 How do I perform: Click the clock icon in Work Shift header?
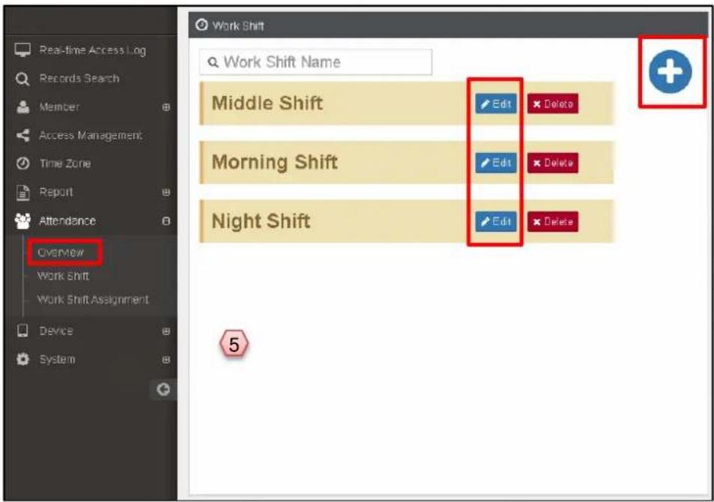202,25
